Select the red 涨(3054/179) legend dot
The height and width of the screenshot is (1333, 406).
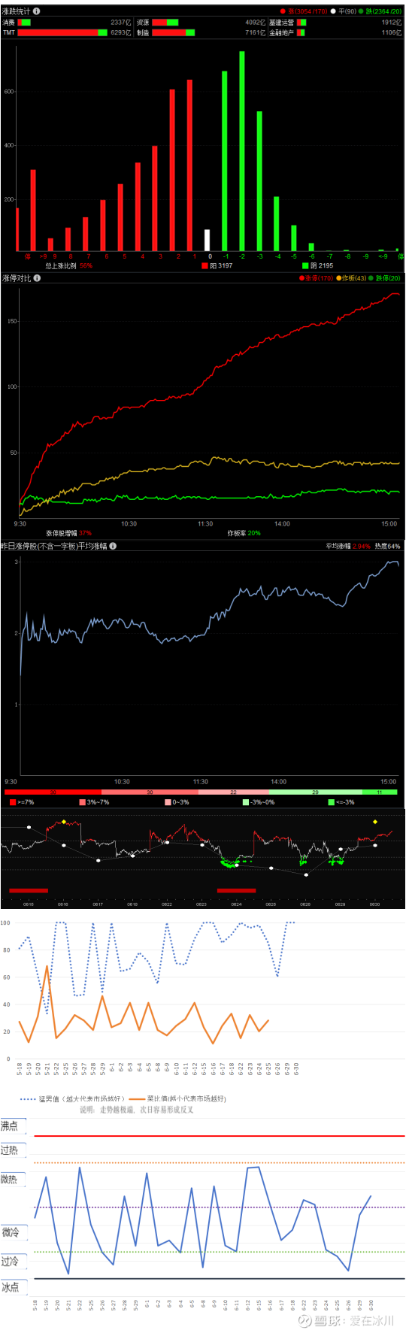click(283, 11)
